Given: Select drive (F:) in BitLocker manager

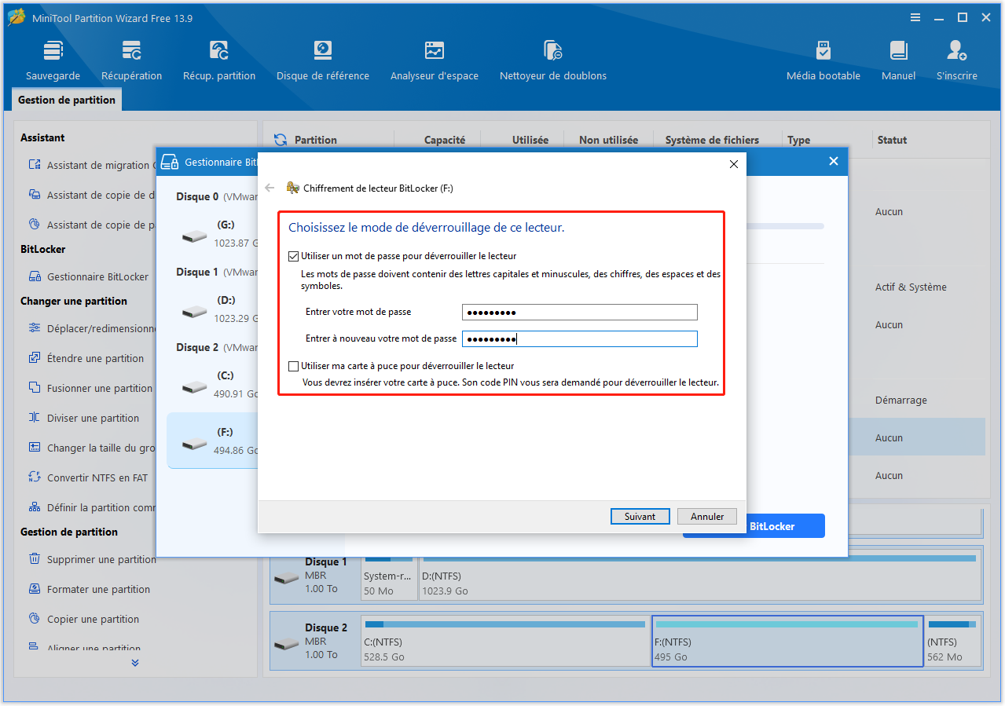Looking at the screenshot, I should pos(214,441).
